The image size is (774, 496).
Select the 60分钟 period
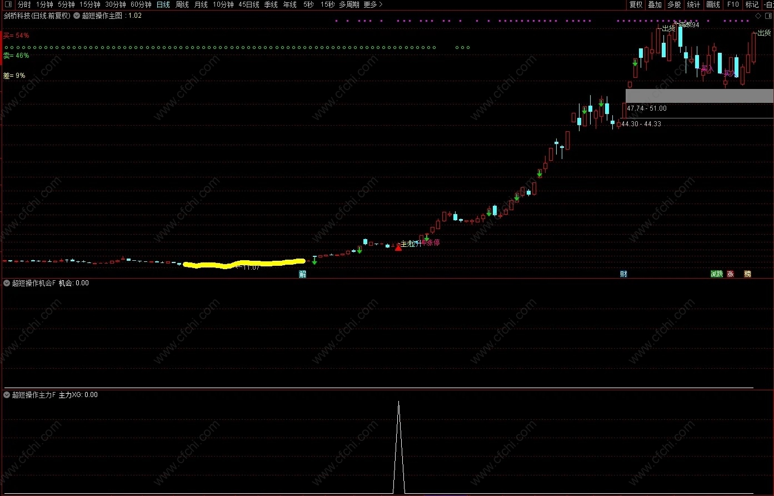(141, 4)
